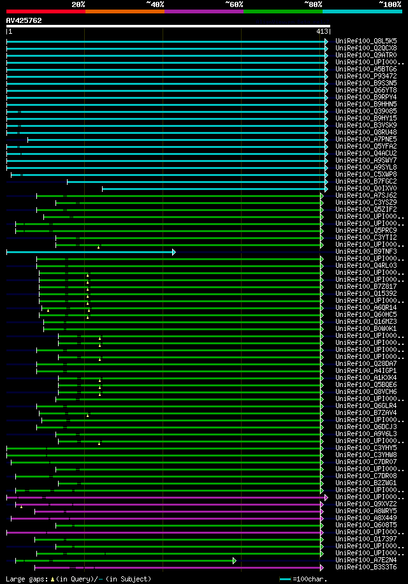408x584 pixels.
Task: Open hit UniRef100_C7DR08
Action: [366, 476]
